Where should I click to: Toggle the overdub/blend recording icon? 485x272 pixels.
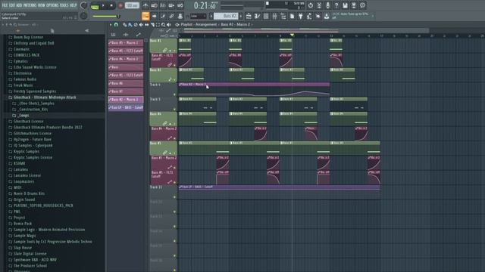tap(171, 5)
